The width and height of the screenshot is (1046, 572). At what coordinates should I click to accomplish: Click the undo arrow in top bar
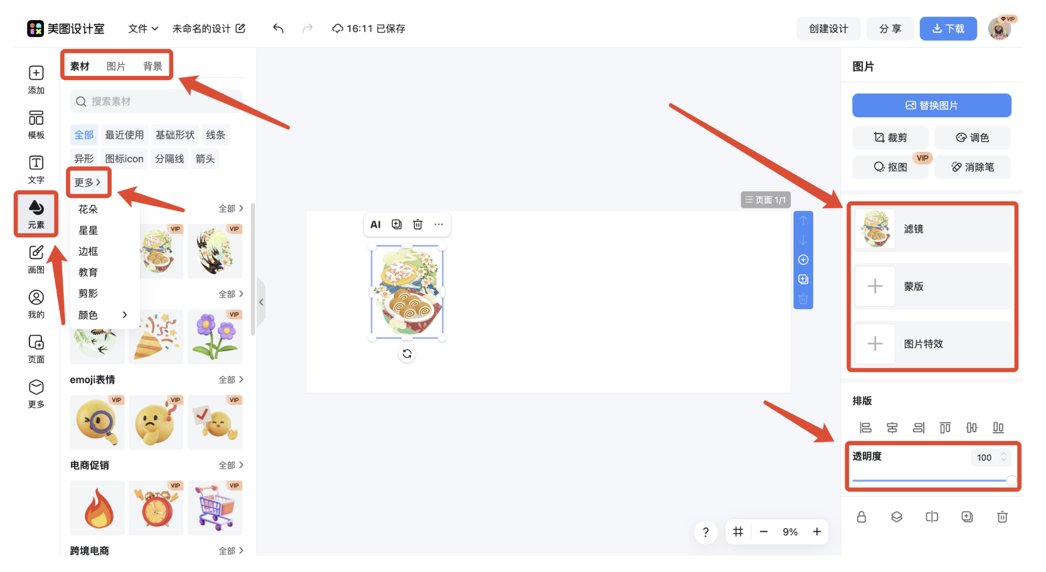pyautogui.click(x=278, y=29)
